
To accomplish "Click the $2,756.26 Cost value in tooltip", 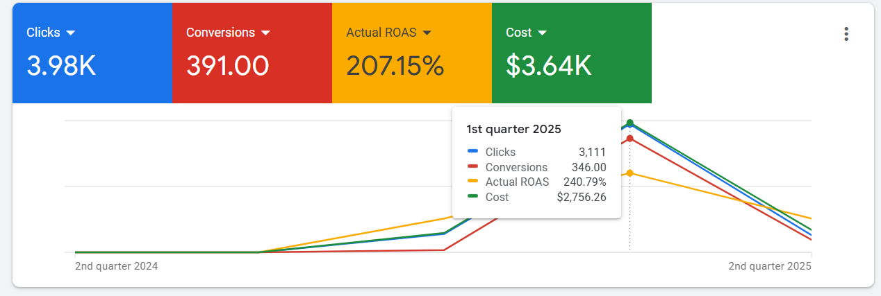I will [582, 197].
